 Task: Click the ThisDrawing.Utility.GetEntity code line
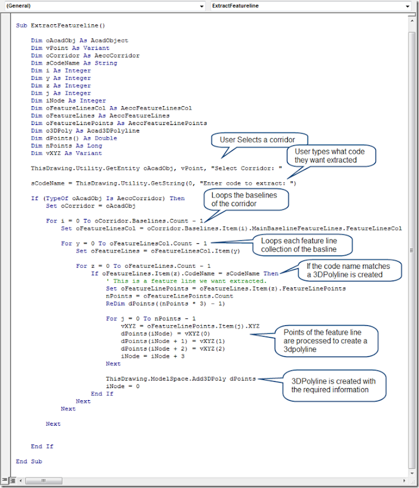[156, 168]
